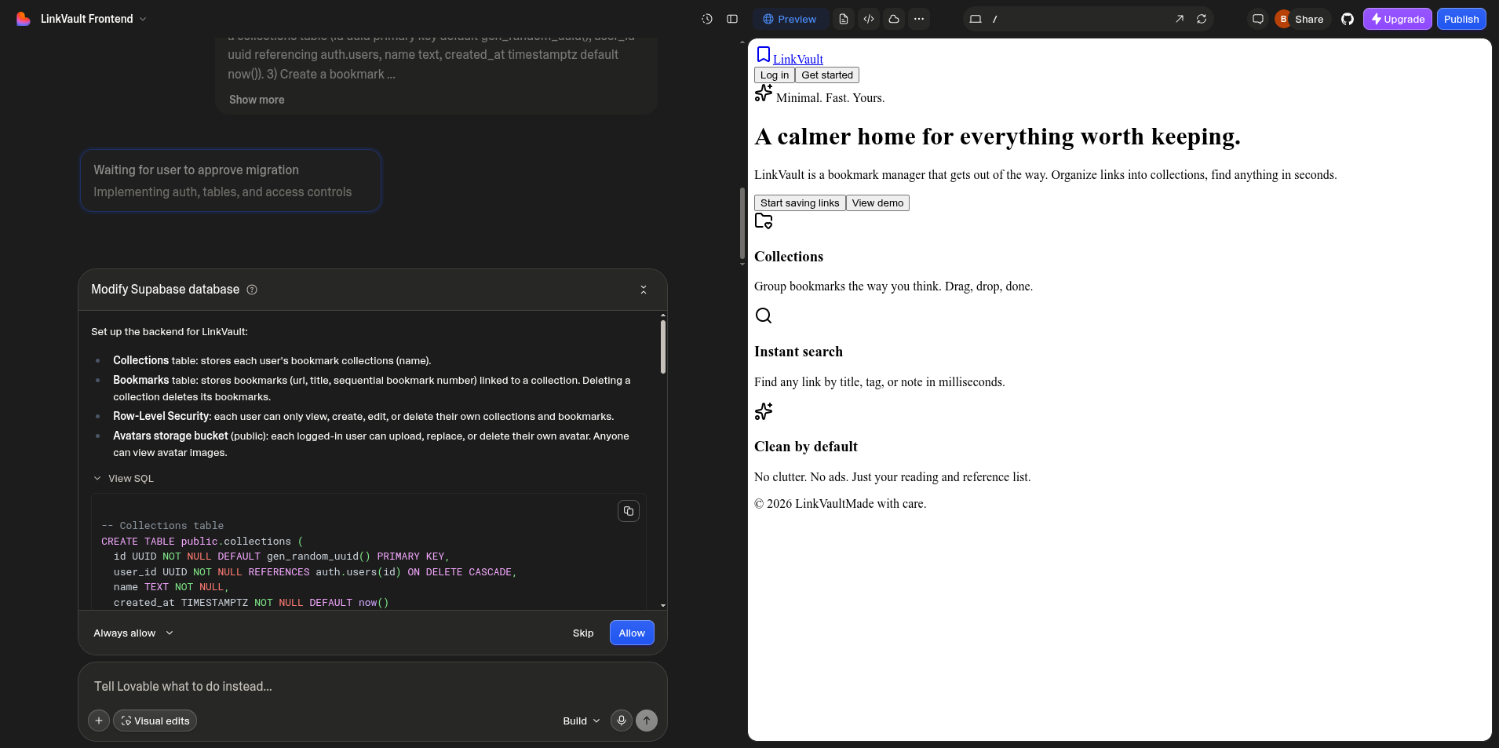Open preview in new tab arrow icon
Screen dimensions: 1499x748
pos(1180,19)
